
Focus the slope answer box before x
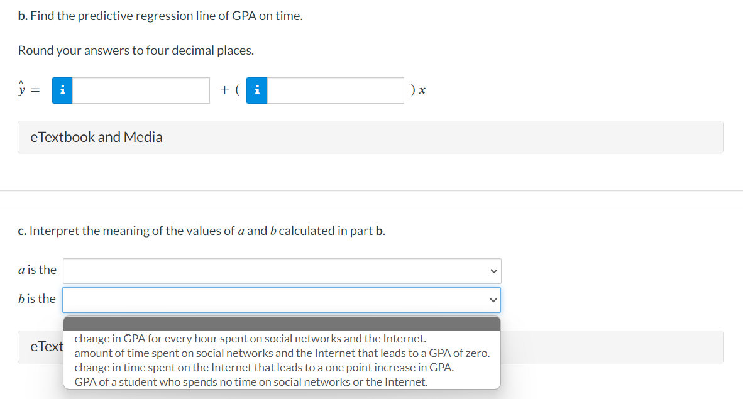[336, 90]
